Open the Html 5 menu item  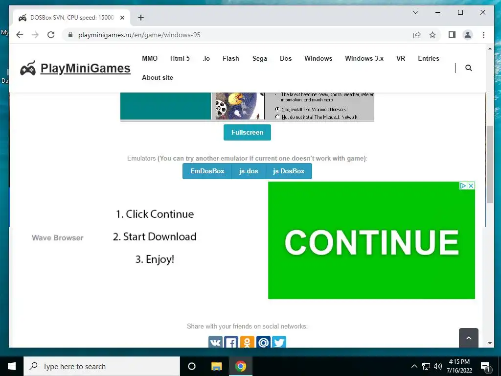pyautogui.click(x=180, y=58)
